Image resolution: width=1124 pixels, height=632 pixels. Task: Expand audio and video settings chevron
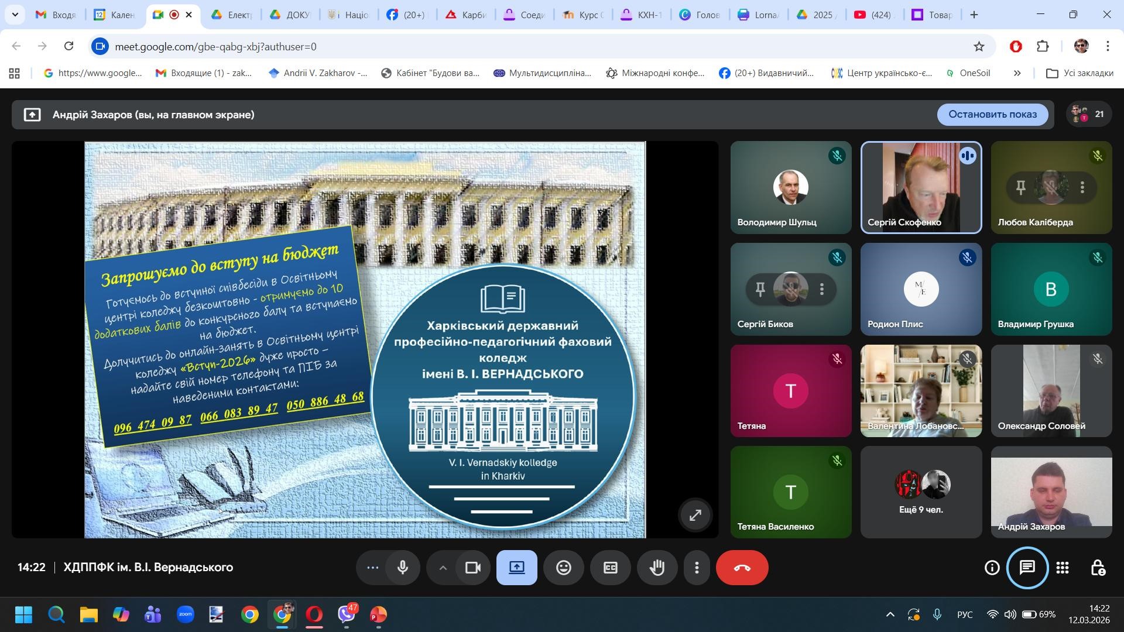(443, 568)
